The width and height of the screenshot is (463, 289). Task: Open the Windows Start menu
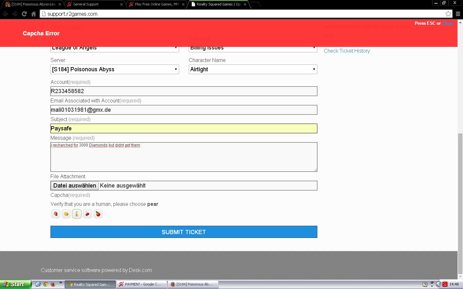pos(15,284)
